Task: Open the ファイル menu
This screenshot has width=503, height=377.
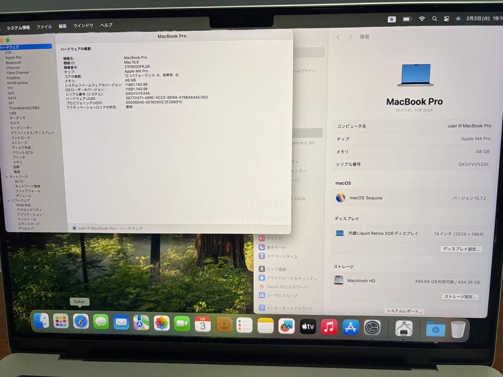Action: (x=44, y=27)
